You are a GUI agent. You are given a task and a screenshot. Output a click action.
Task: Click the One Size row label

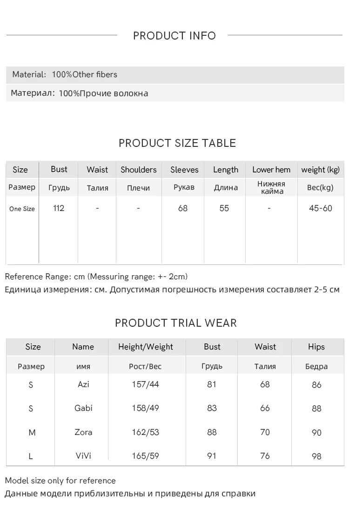pyautogui.click(x=22, y=209)
